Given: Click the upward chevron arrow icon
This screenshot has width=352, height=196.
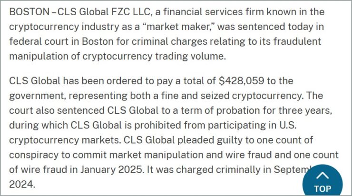Looking at the screenshot, I should click(x=323, y=176).
